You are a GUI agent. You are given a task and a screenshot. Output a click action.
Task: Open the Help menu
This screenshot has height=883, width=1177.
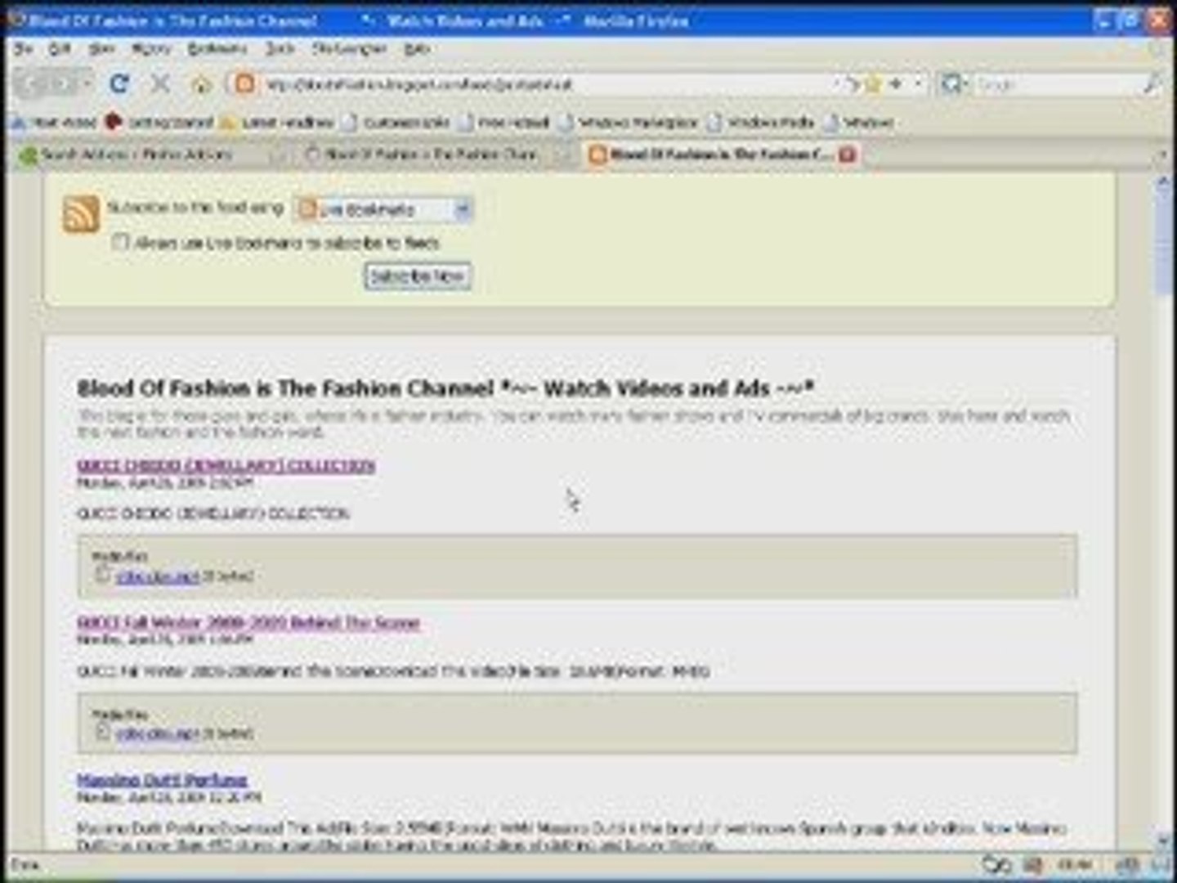pyautogui.click(x=417, y=49)
